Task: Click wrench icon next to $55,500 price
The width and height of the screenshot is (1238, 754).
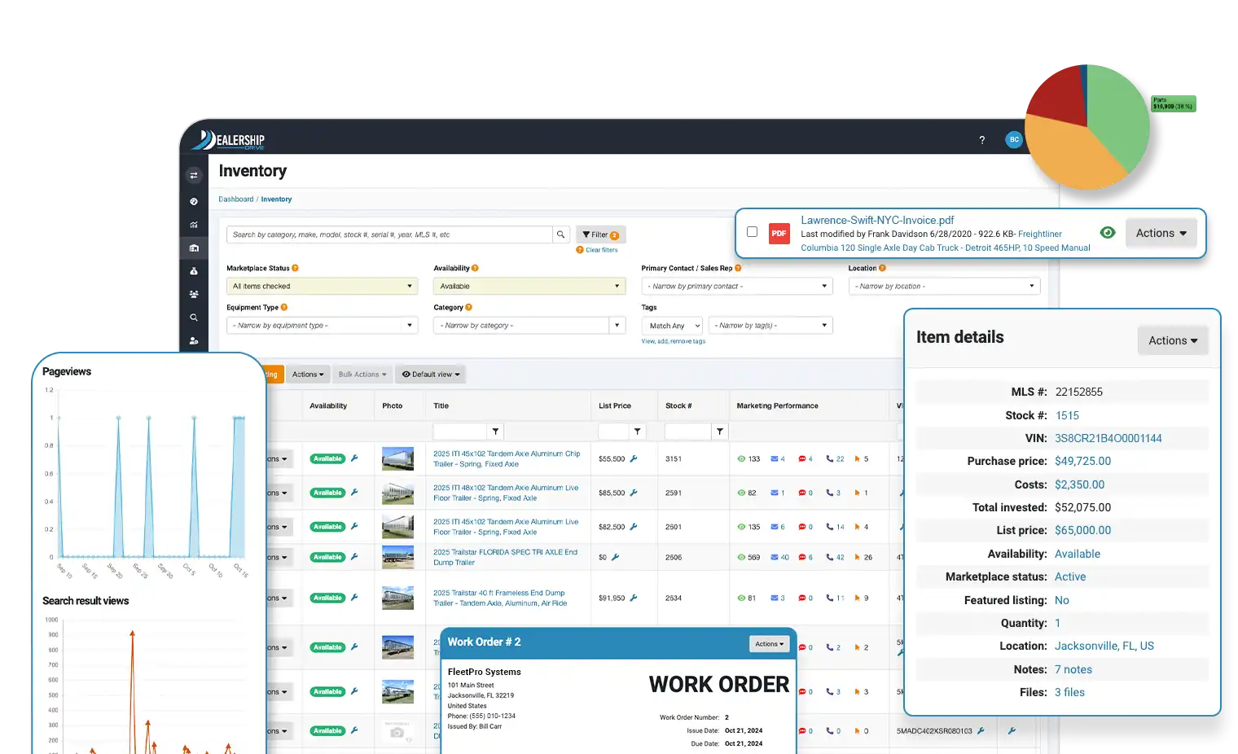Action: coord(634,459)
